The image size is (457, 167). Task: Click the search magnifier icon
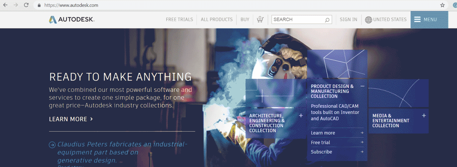327,20
